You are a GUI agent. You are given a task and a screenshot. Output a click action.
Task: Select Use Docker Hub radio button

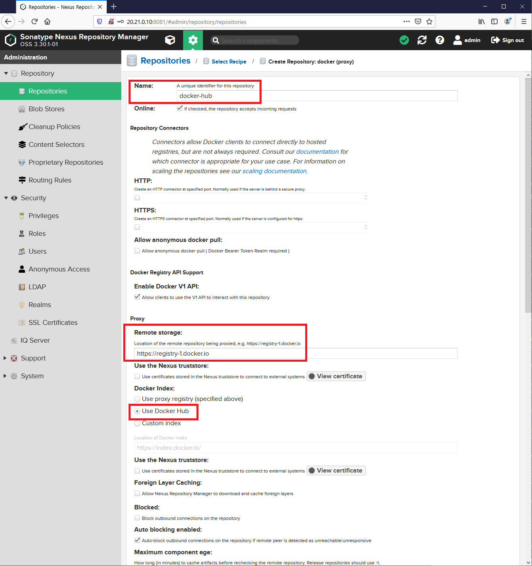pos(137,411)
